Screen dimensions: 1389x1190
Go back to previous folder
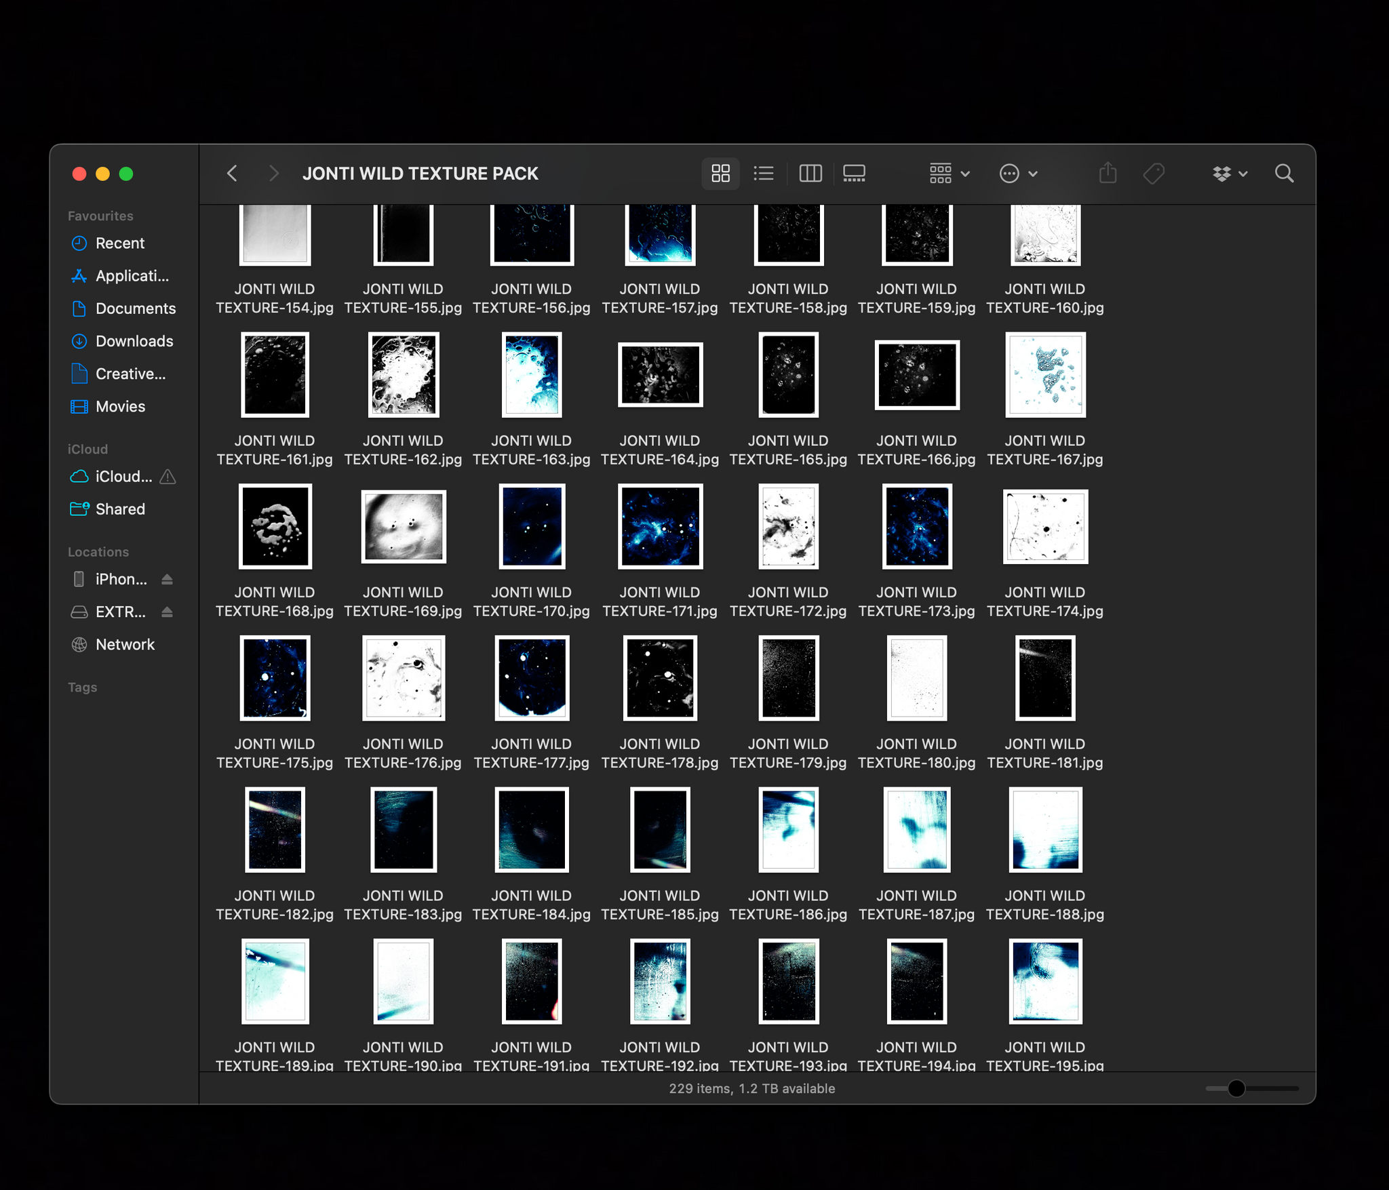click(232, 174)
